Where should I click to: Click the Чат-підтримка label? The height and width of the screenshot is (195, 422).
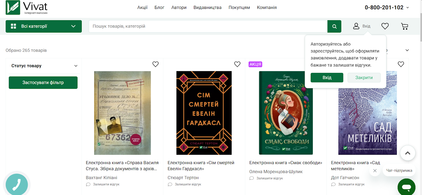click(399, 171)
